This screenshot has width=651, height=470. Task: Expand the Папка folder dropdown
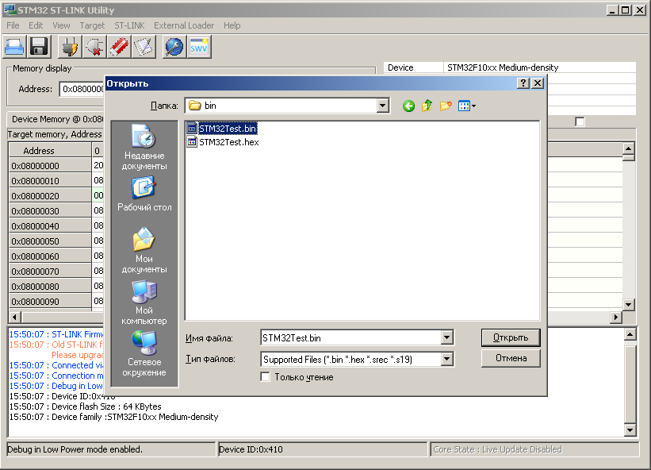(383, 106)
